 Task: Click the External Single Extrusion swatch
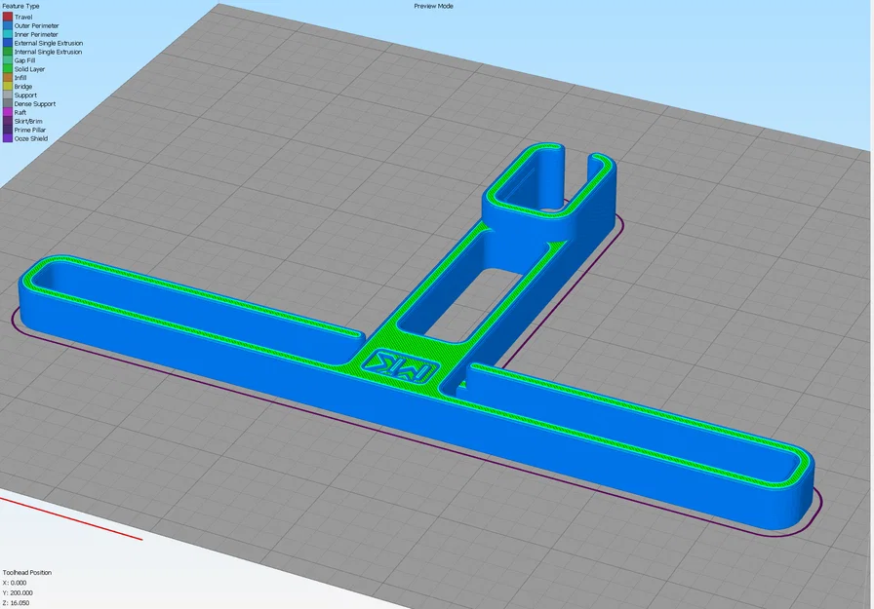click(x=7, y=43)
